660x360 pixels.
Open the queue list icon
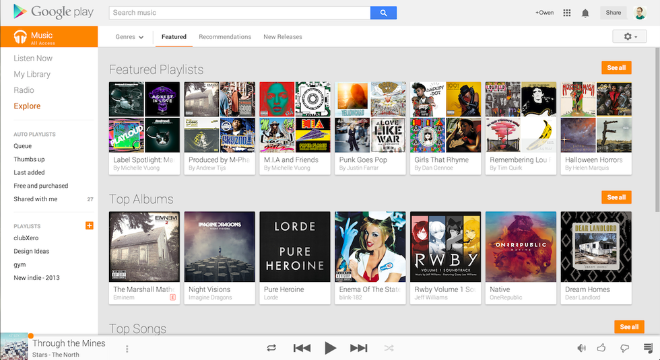pyautogui.click(x=648, y=348)
